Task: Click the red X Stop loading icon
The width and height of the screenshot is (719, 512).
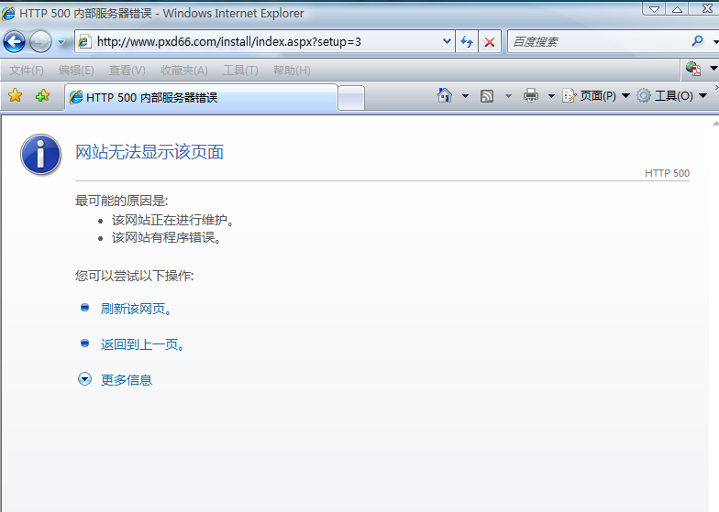Action: (490, 42)
